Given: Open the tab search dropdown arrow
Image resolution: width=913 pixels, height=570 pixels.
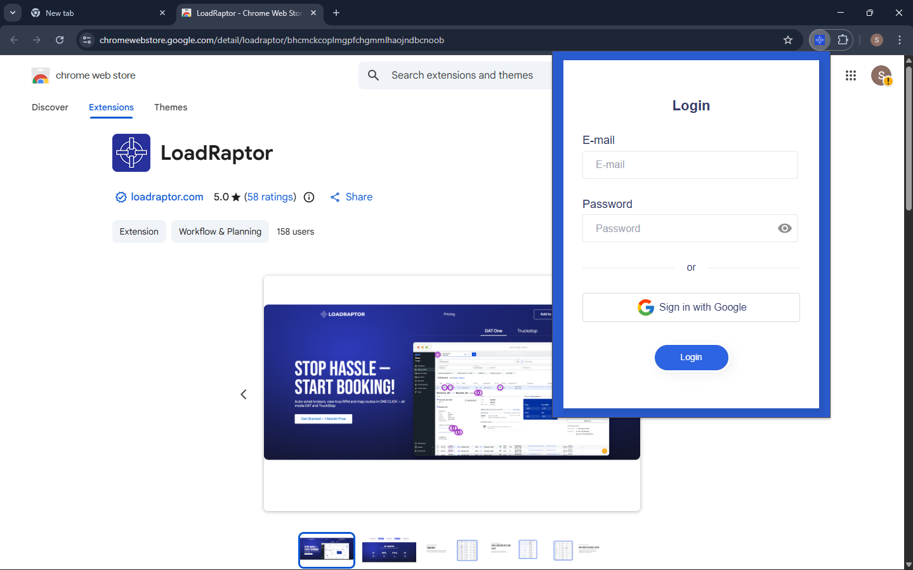Looking at the screenshot, I should tap(13, 13).
